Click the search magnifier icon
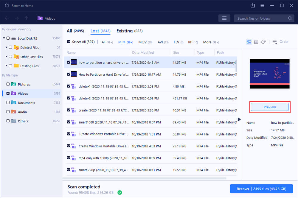This screenshot has height=198, width=298. [x=290, y=18]
